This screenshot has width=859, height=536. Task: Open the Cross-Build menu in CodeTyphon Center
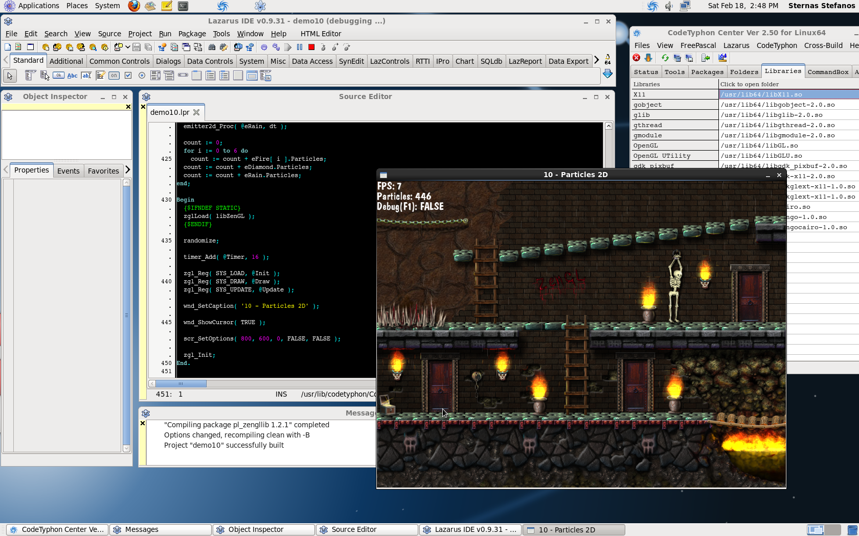(x=823, y=45)
